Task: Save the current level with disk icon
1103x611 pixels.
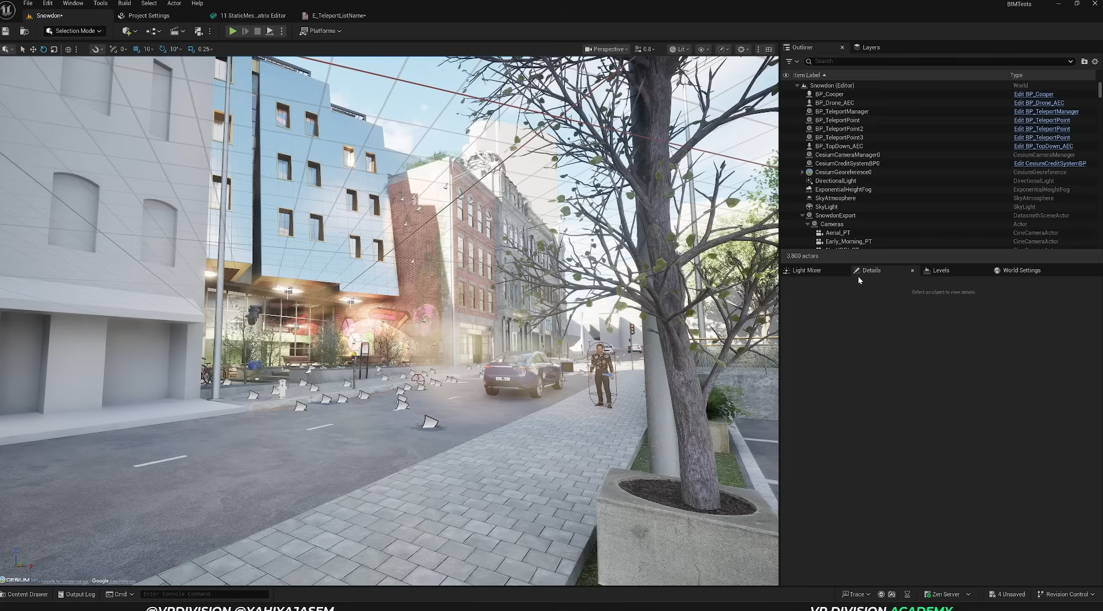Action: pyautogui.click(x=6, y=31)
